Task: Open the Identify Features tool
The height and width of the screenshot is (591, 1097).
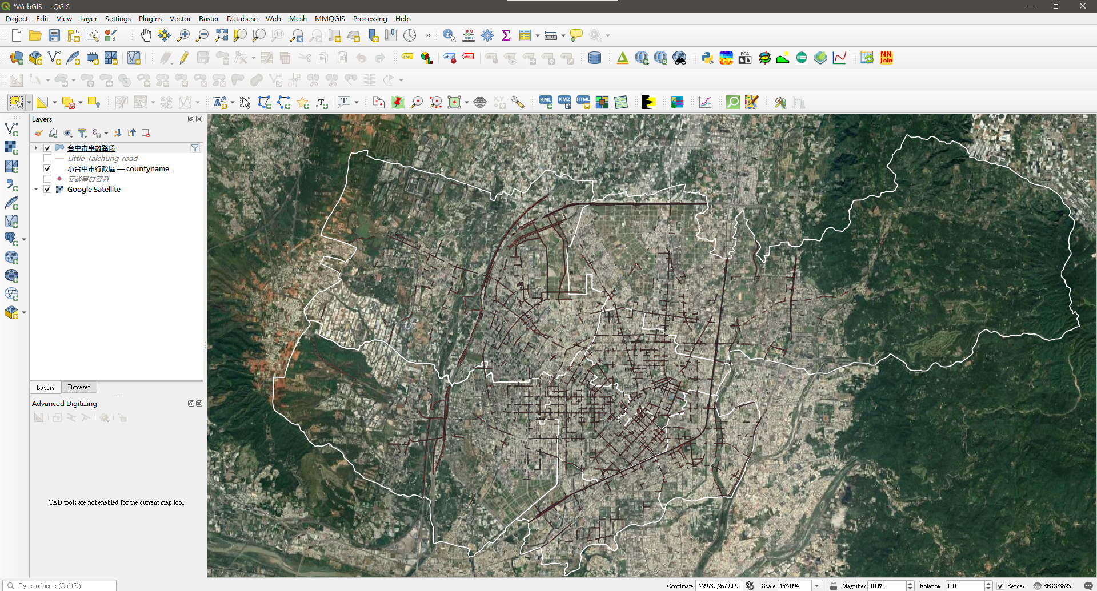Action: point(449,35)
